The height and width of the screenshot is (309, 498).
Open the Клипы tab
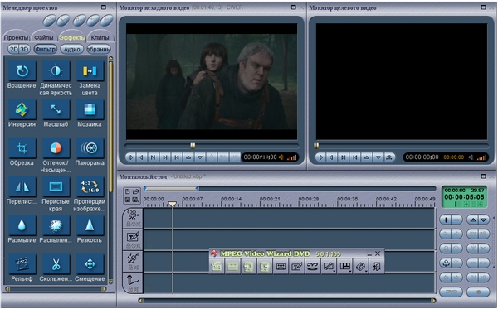tap(100, 37)
